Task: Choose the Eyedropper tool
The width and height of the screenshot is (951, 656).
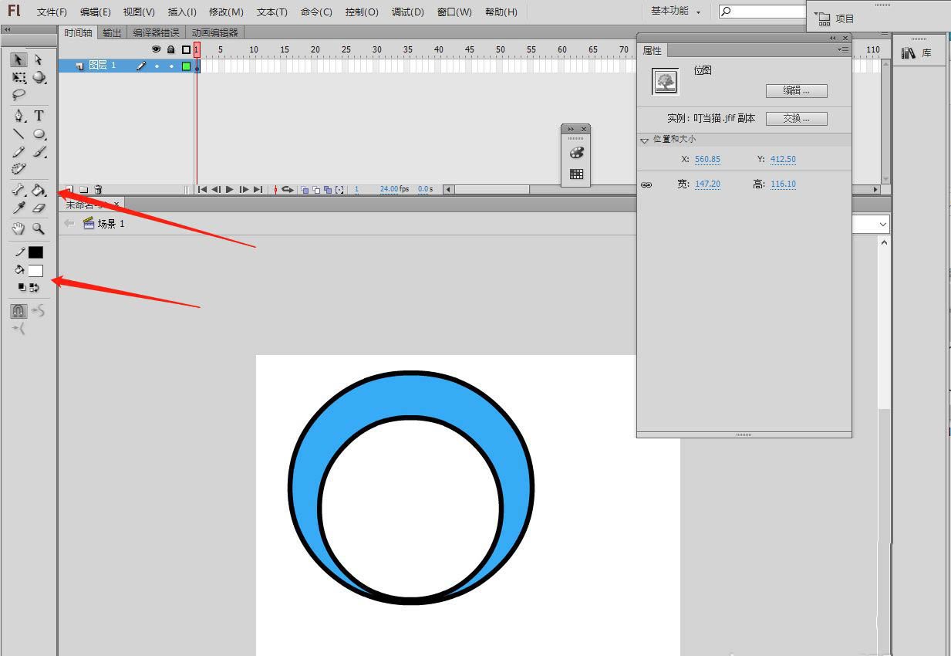Action: [19, 208]
